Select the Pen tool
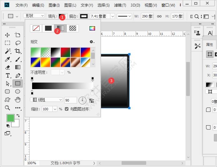The height and width of the screenshot is (167, 217). pyautogui.click(x=18, y=76)
